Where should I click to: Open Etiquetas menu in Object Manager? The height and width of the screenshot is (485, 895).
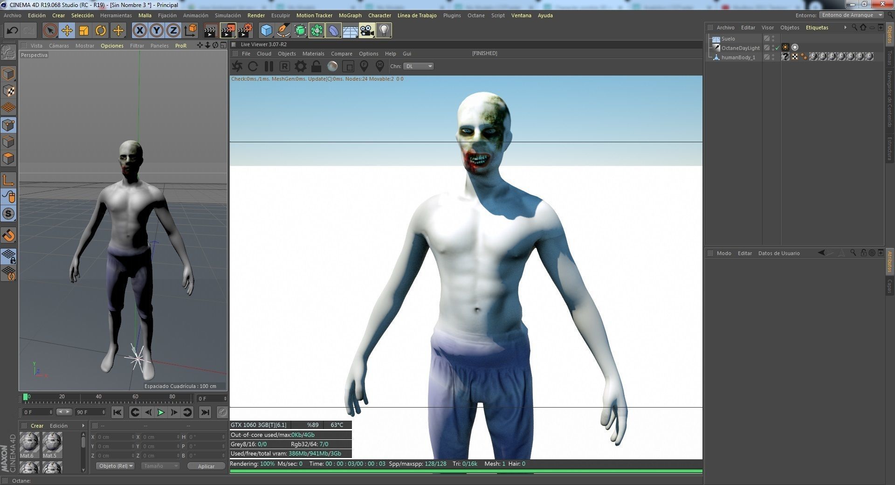coord(817,28)
